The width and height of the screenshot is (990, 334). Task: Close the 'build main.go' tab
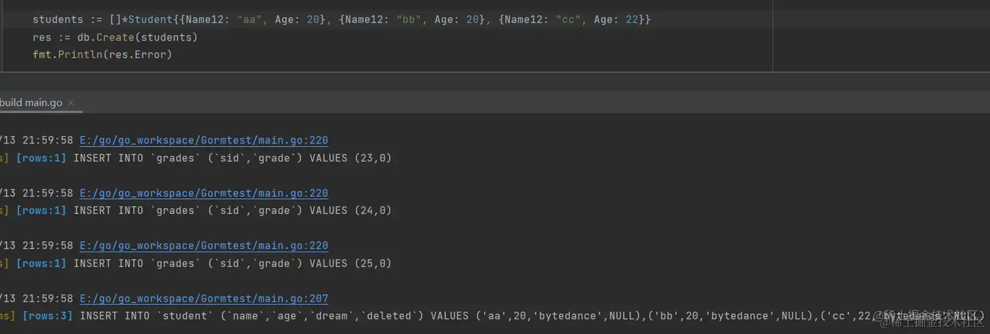point(71,103)
